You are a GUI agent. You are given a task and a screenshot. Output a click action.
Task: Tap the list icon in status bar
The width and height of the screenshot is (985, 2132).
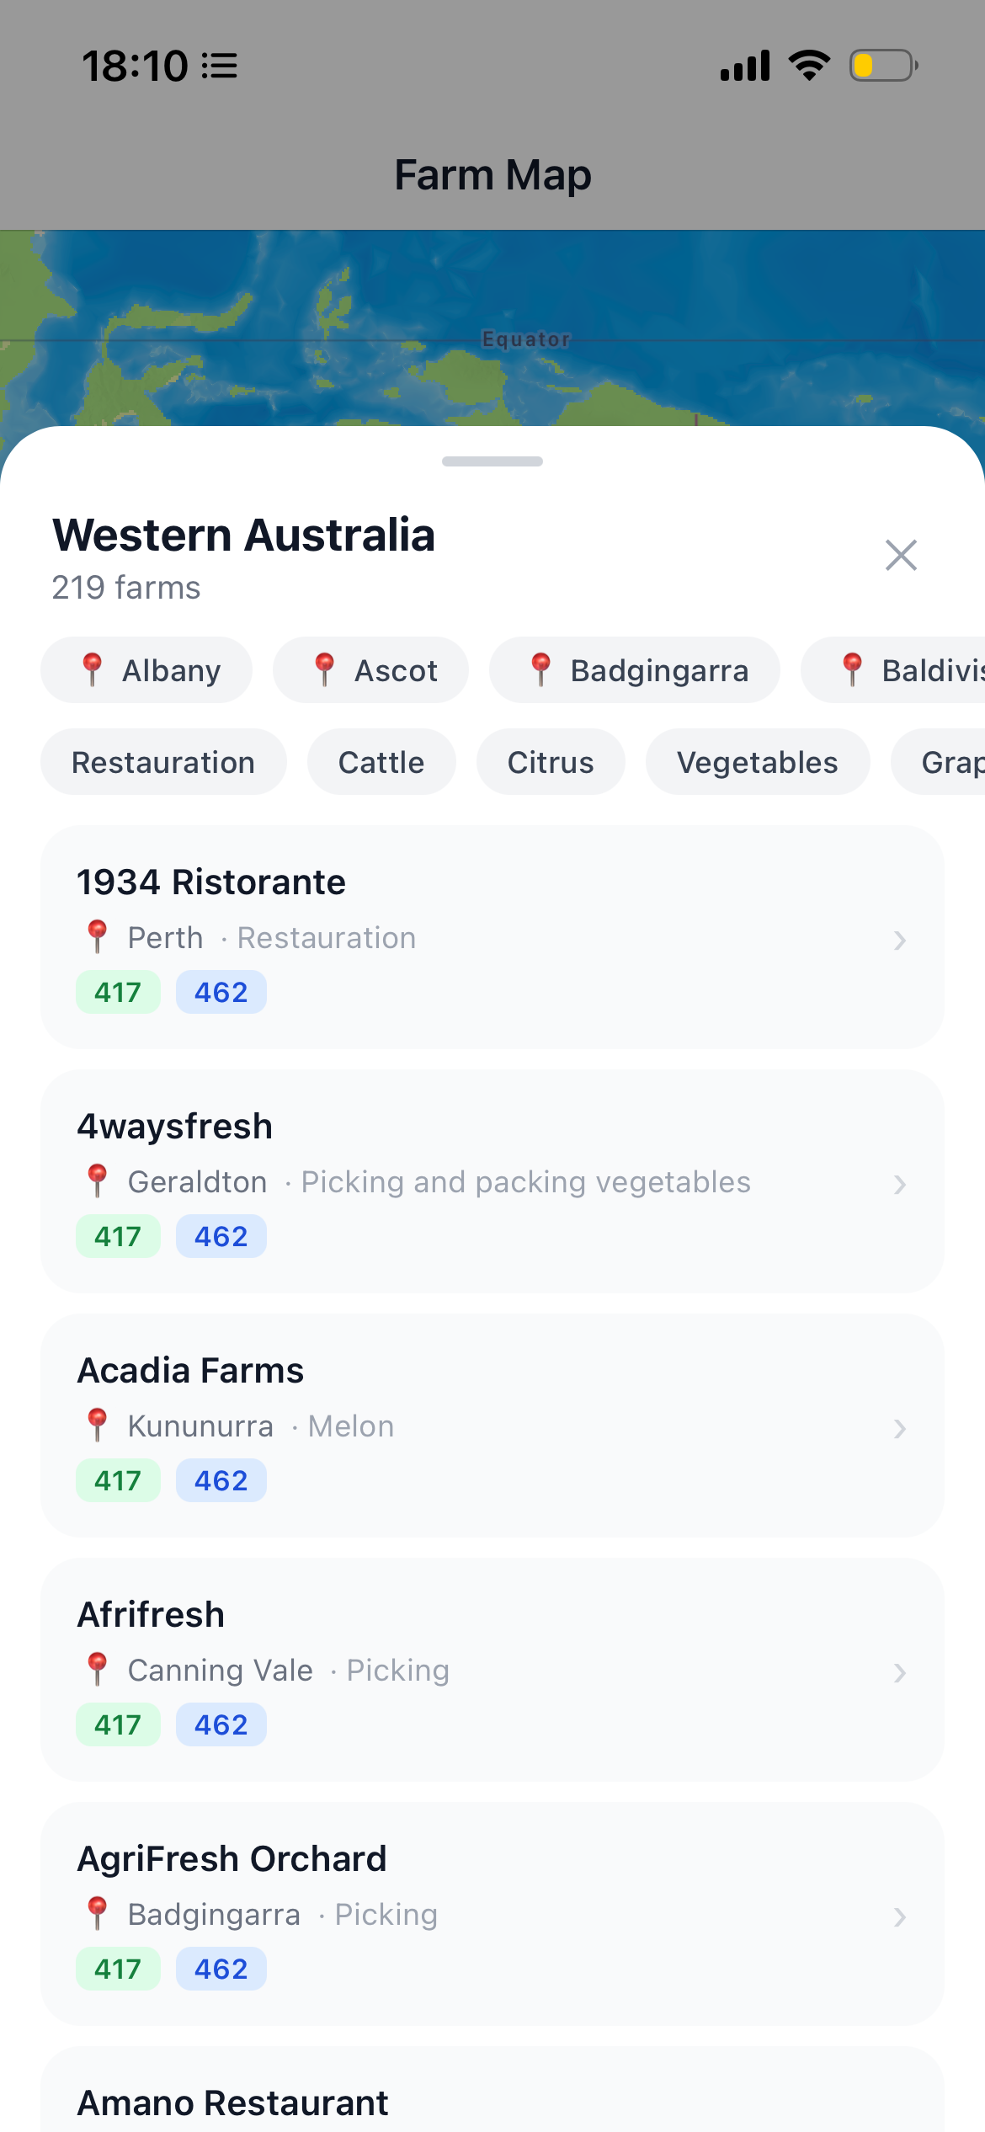point(221,66)
